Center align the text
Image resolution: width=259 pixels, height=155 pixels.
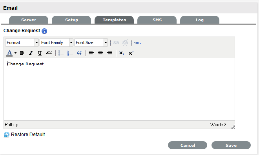click(100, 53)
